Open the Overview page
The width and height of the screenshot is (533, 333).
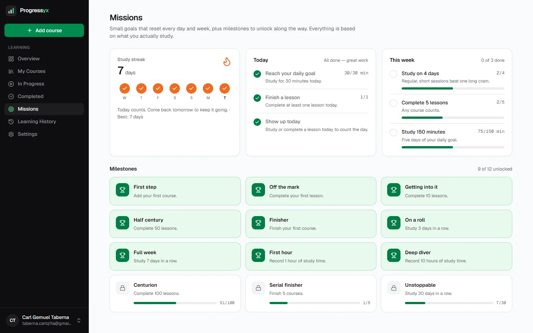[x=44, y=59]
